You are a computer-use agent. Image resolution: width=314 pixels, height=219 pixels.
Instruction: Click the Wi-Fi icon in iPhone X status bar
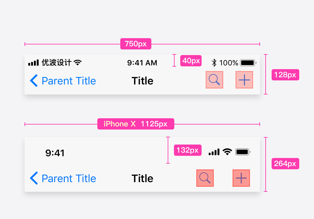click(x=227, y=152)
